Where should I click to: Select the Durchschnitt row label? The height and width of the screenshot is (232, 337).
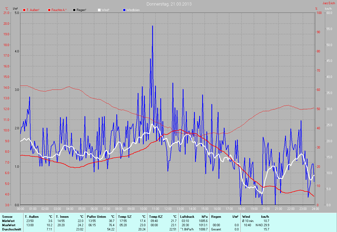pos(11,229)
